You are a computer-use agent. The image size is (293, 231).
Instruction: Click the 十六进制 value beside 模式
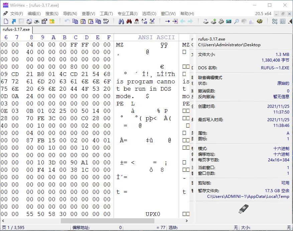(x=281, y=149)
